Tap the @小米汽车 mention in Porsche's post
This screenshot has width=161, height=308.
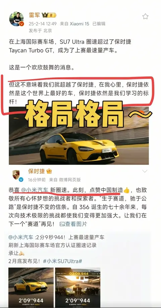34,190
